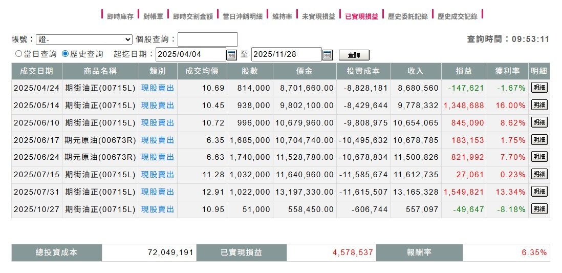Open 明細 for the 2025/06/24 trade
Screen dimensions: 562x273
539,157
